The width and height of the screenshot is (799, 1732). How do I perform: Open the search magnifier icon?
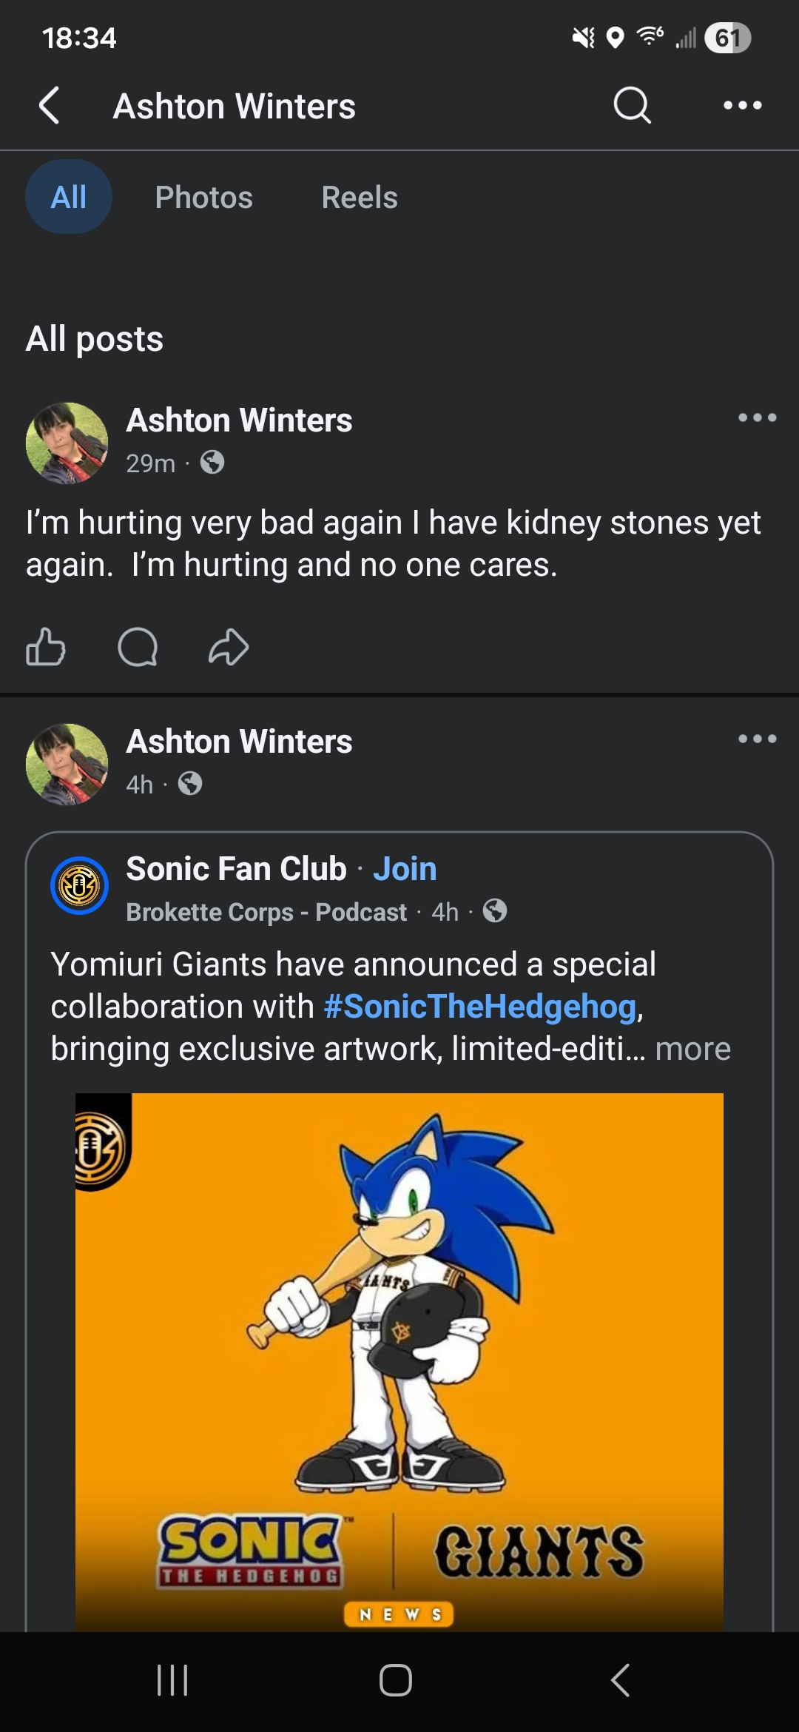click(x=633, y=105)
